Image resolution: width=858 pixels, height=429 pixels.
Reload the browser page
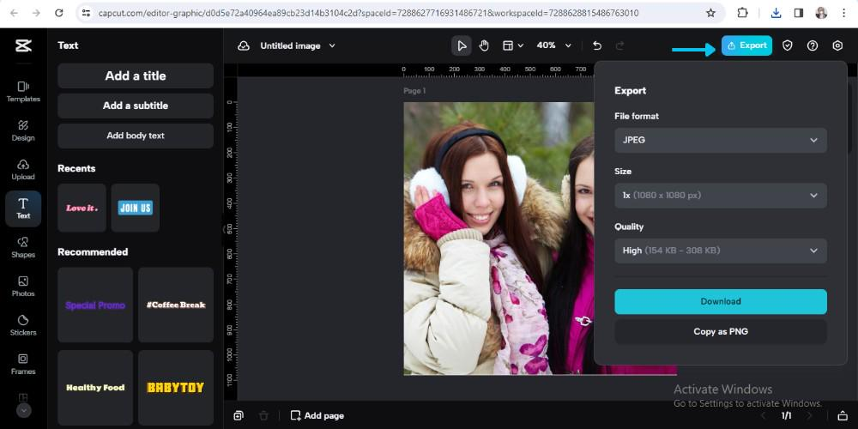[59, 13]
